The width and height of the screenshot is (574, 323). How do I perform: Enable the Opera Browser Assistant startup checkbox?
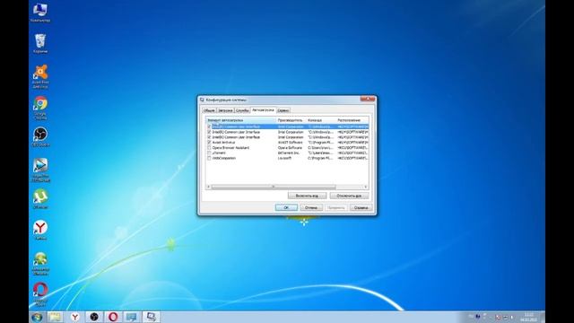click(x=209, y=147)
